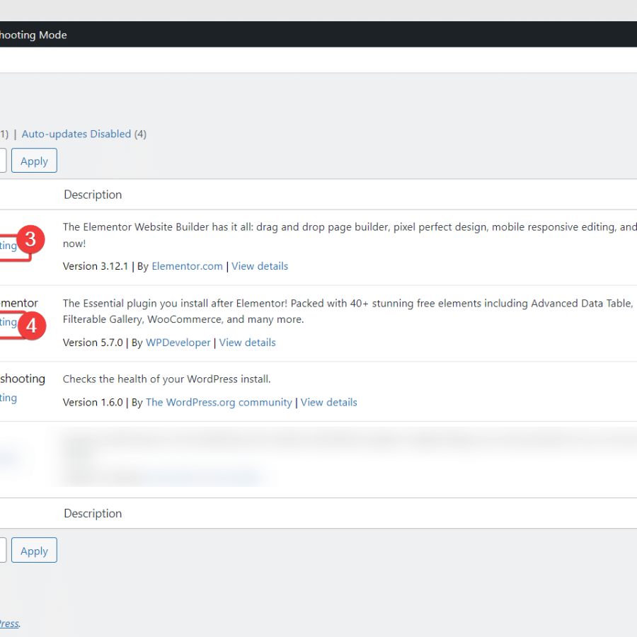Click the Apply button above the plugin table
Image resolution: width=637 pixels, height=637 pixels.
[34, 161]
